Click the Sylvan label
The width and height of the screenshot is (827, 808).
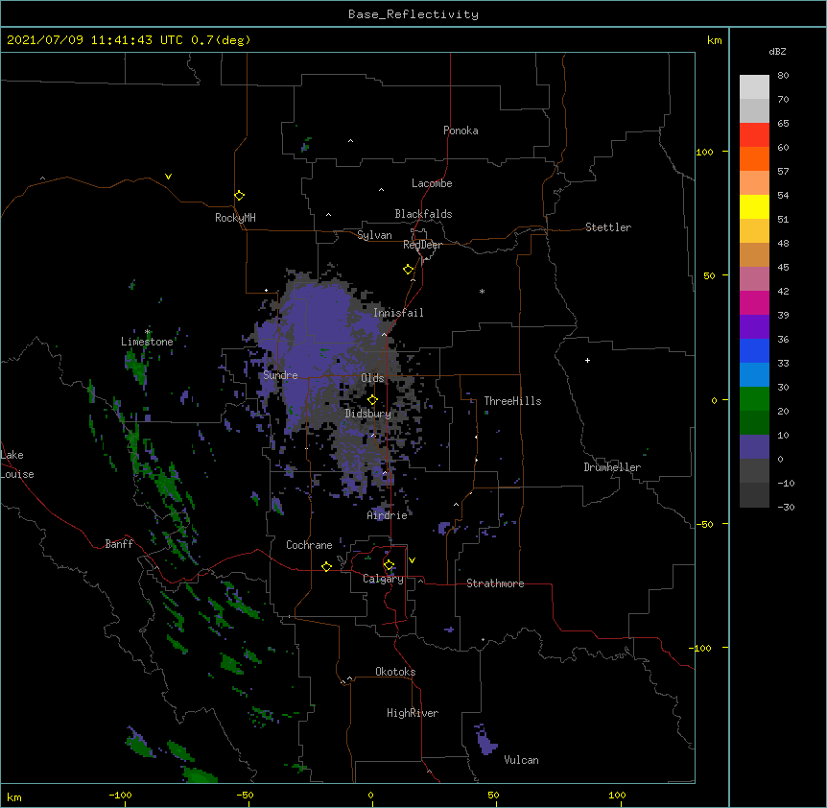pos(374,235)
